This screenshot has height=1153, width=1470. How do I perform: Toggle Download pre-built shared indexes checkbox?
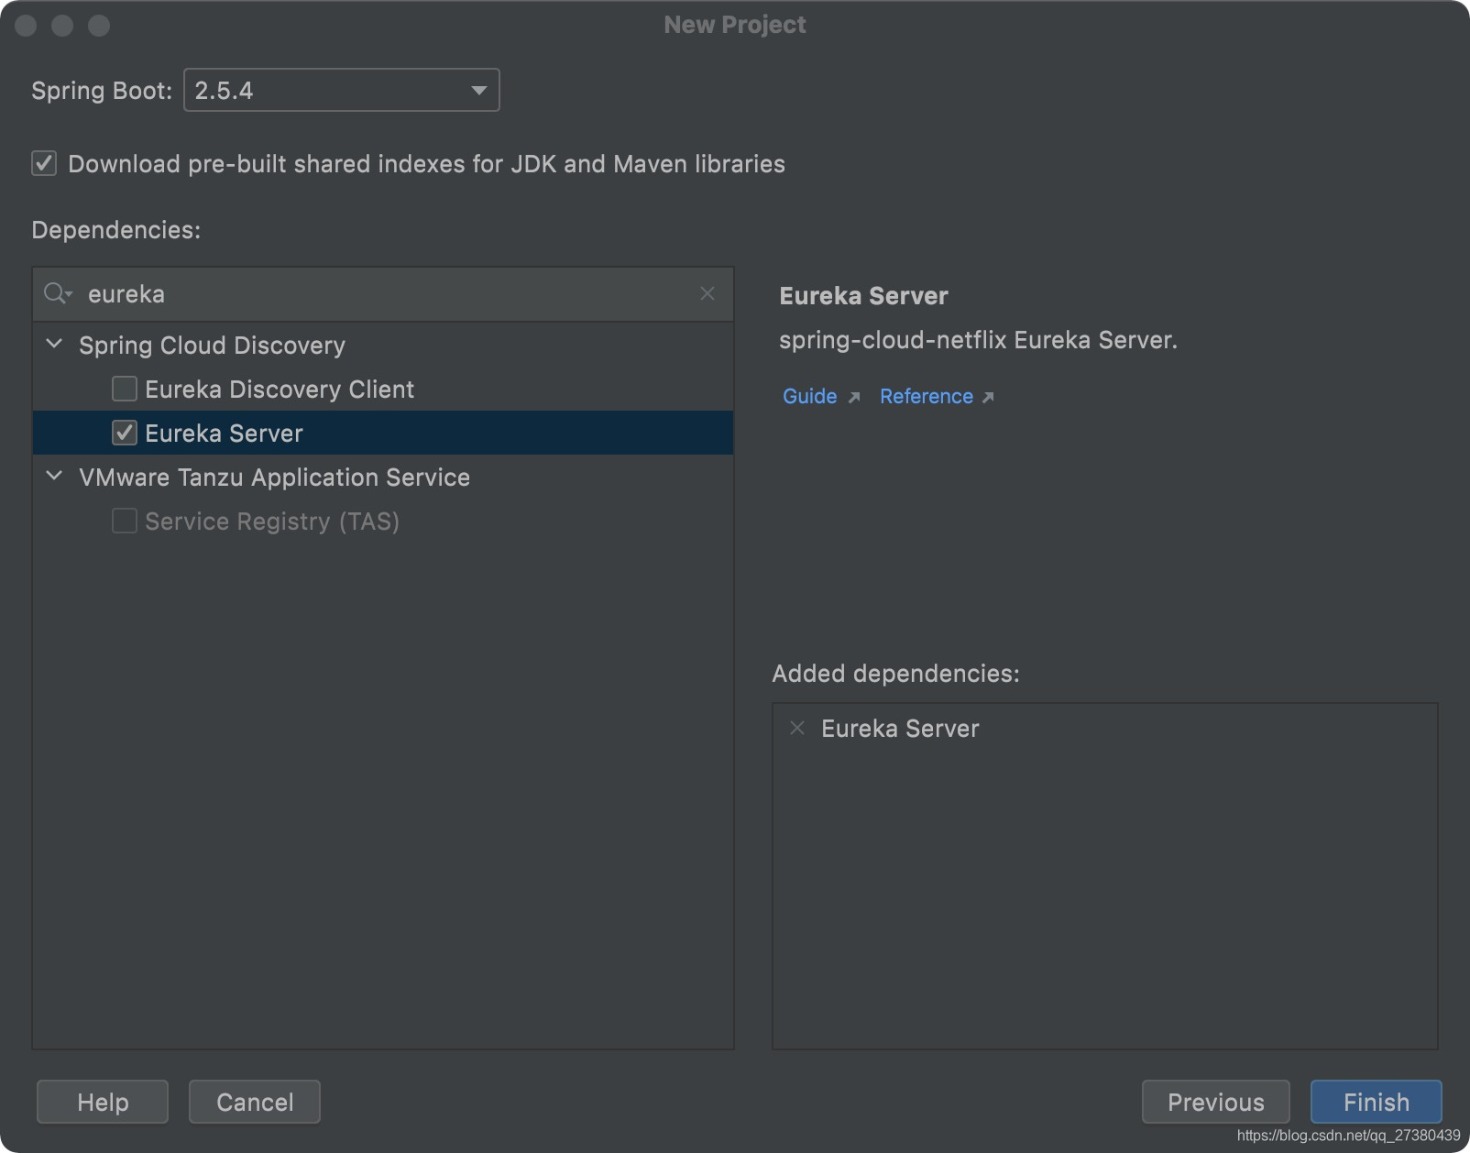pos(44,163)
